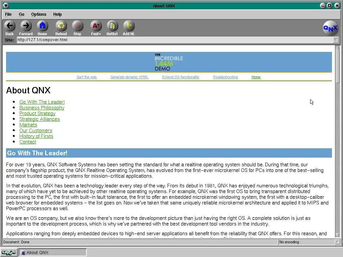Open the Help menu
This screenshot has height=257, width=343.
tap(58, 14)
